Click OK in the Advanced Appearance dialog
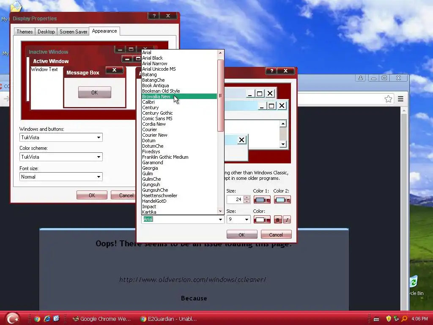This screenshot has height=325, width=433. point(241,234)
